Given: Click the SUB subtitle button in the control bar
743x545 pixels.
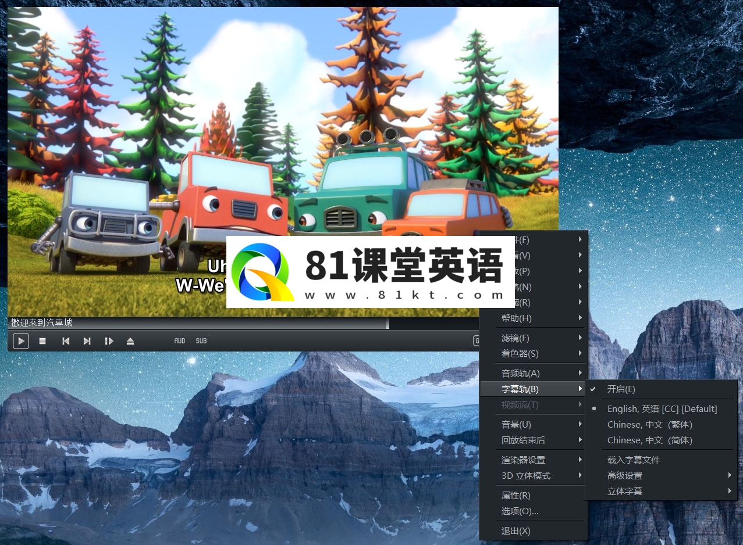Looking at the screenshot, I should coord(201,341).
